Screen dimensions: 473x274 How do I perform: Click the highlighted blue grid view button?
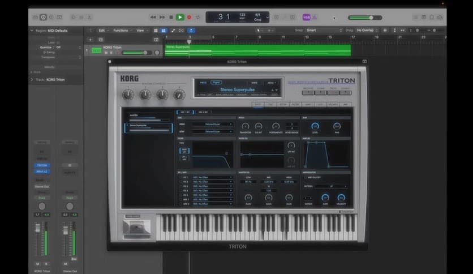point(164,31)
